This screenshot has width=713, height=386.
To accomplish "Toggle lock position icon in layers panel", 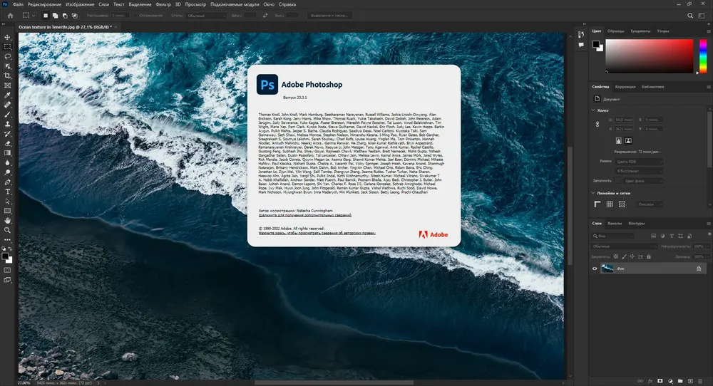I will click(632, 256).
